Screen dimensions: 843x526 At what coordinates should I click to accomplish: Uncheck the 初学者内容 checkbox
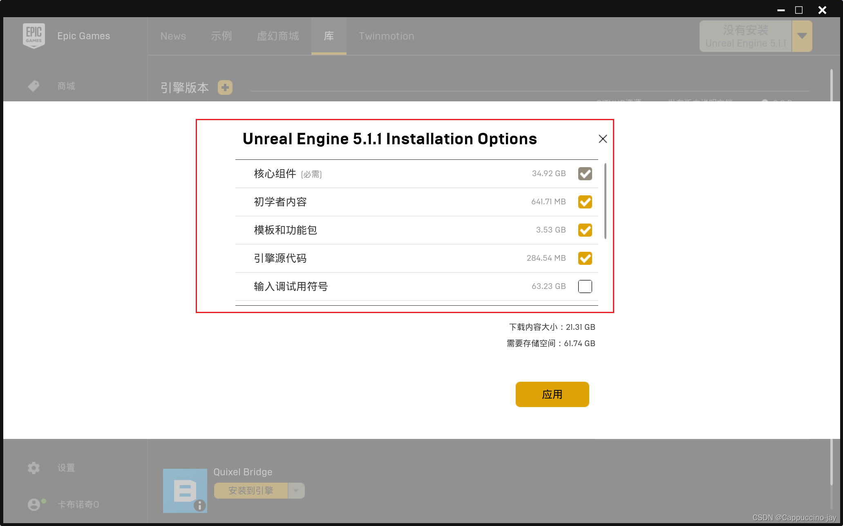click(x=585, y=202)
